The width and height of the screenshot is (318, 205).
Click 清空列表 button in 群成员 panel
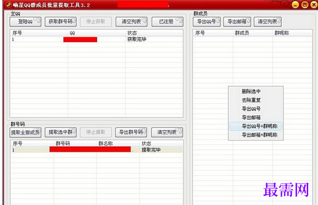coord(268,21)
